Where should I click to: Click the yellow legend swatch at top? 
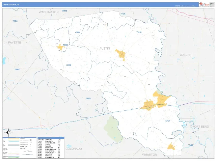pos(14,139)
